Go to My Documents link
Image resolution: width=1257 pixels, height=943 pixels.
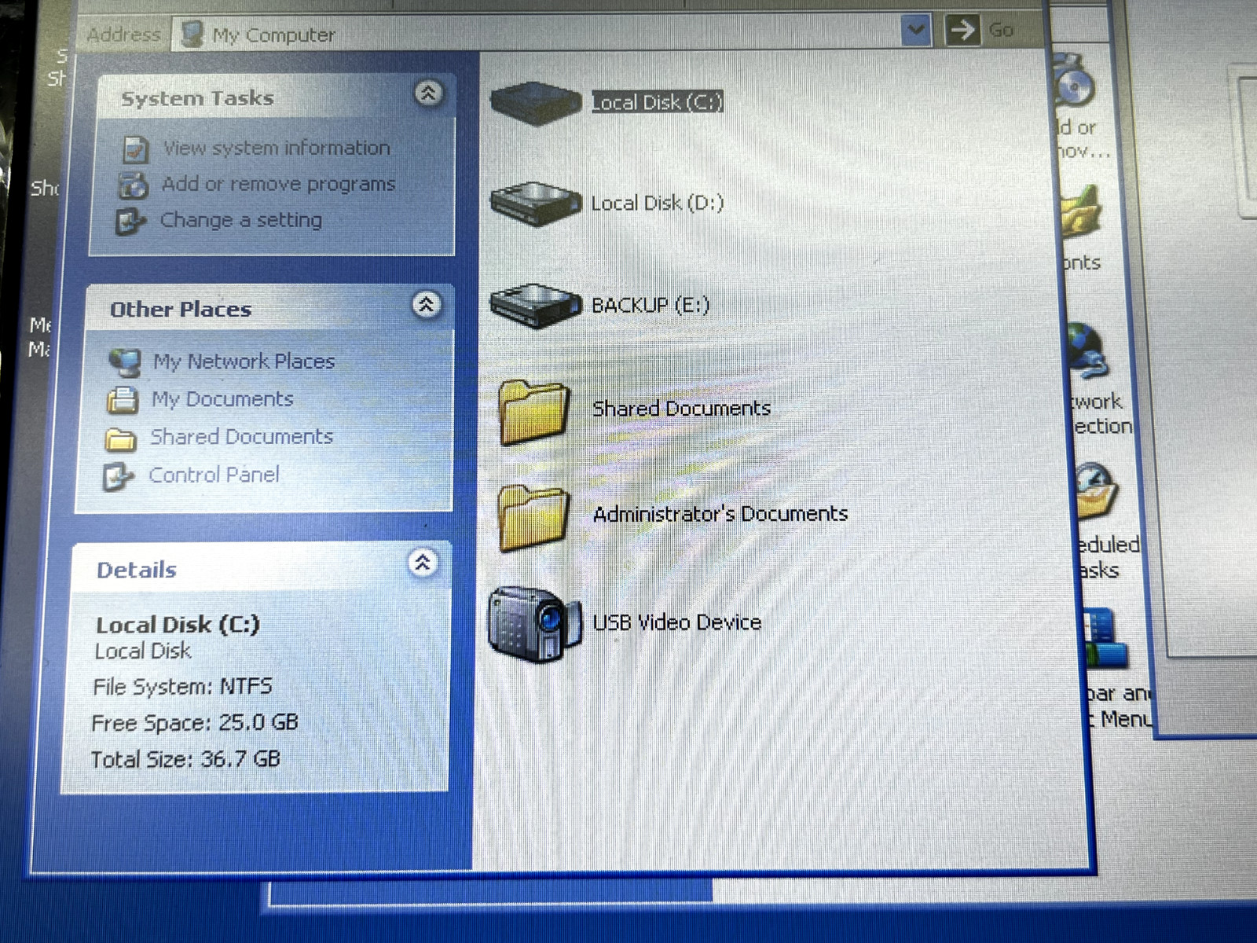point(222,399)
